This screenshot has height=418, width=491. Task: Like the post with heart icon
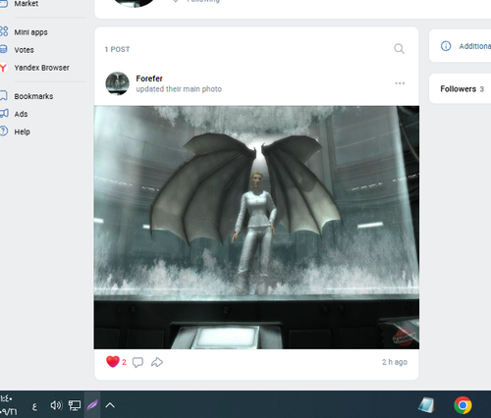[113, 362]
